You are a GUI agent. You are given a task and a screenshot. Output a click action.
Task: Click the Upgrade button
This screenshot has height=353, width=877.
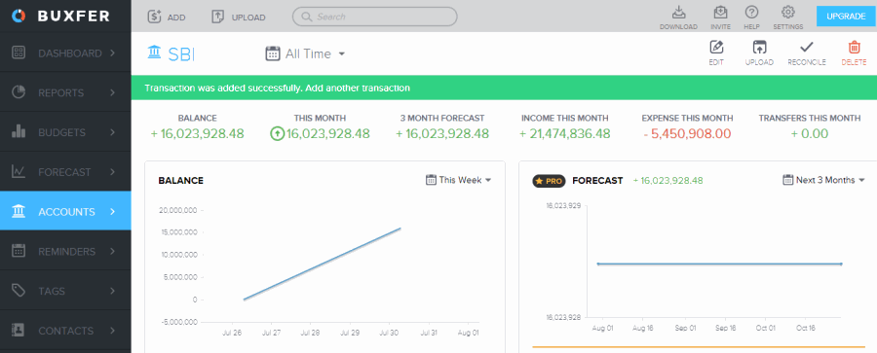pyautogui.click(x=846, y=17)
